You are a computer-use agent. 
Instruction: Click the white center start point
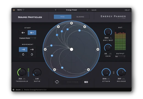[x=71, y=49]
